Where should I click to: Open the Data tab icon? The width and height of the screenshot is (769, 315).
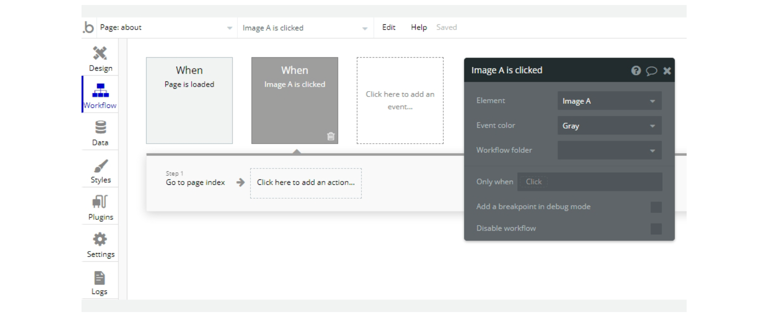[x=100, y=127]
